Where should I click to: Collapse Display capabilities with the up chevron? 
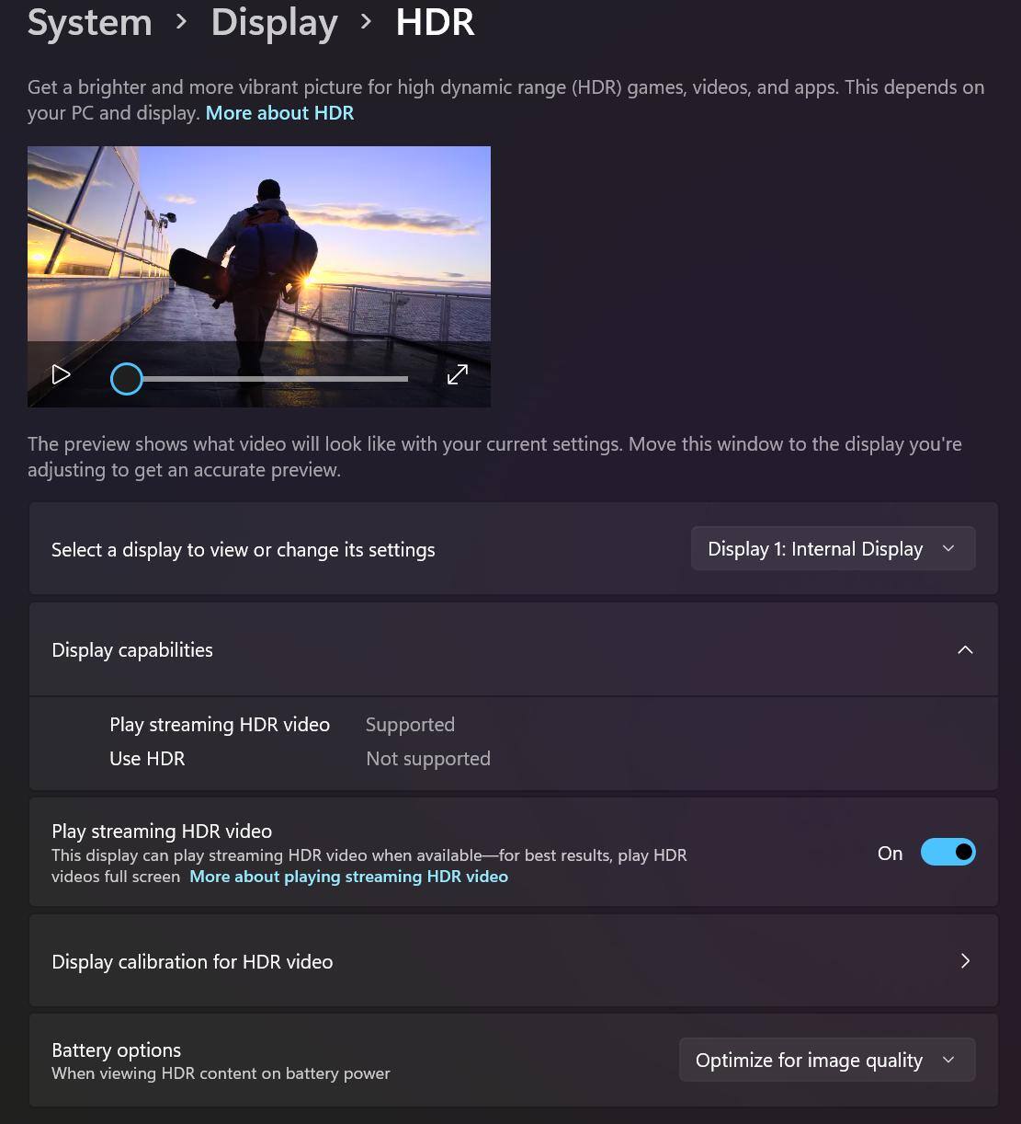click(965, 650)
